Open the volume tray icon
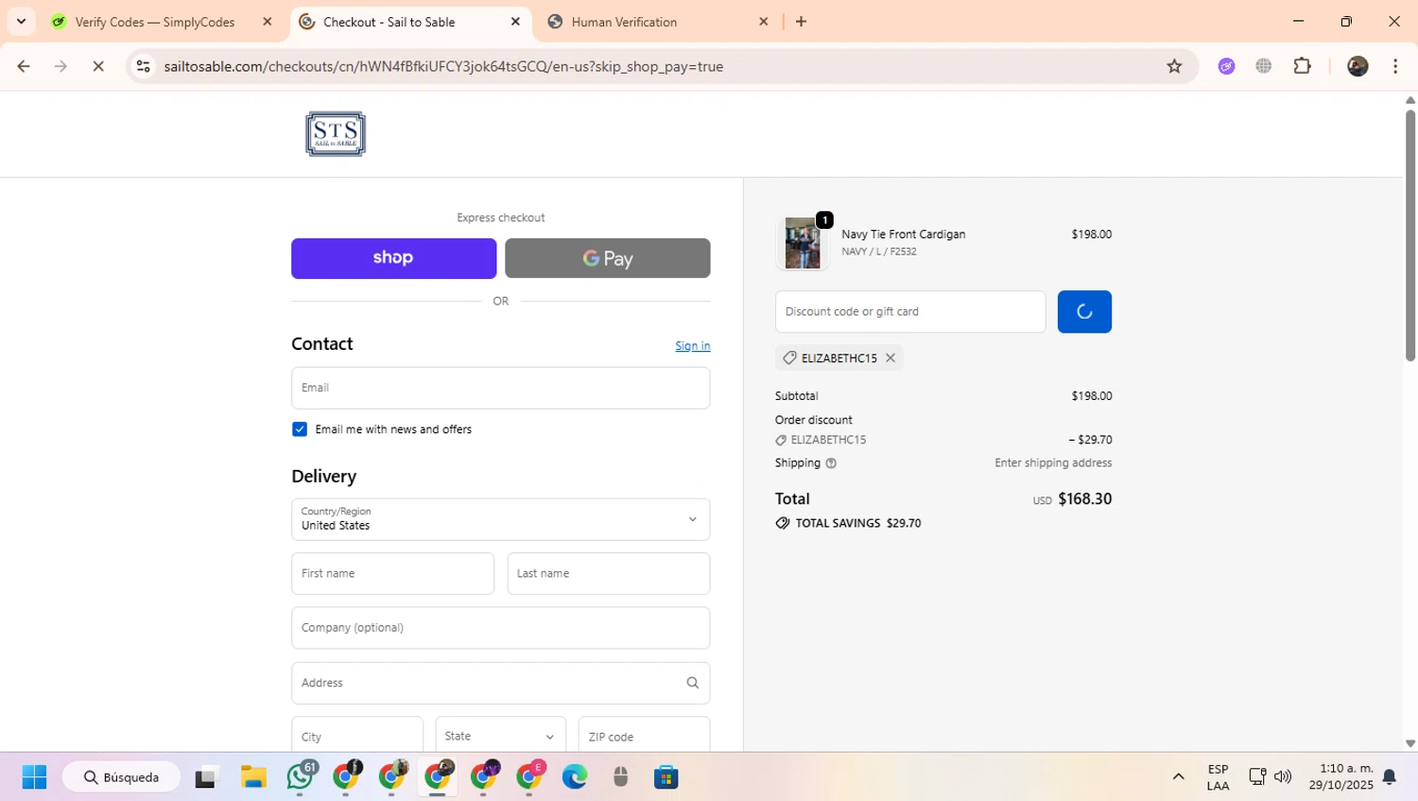 [1283, 777]
